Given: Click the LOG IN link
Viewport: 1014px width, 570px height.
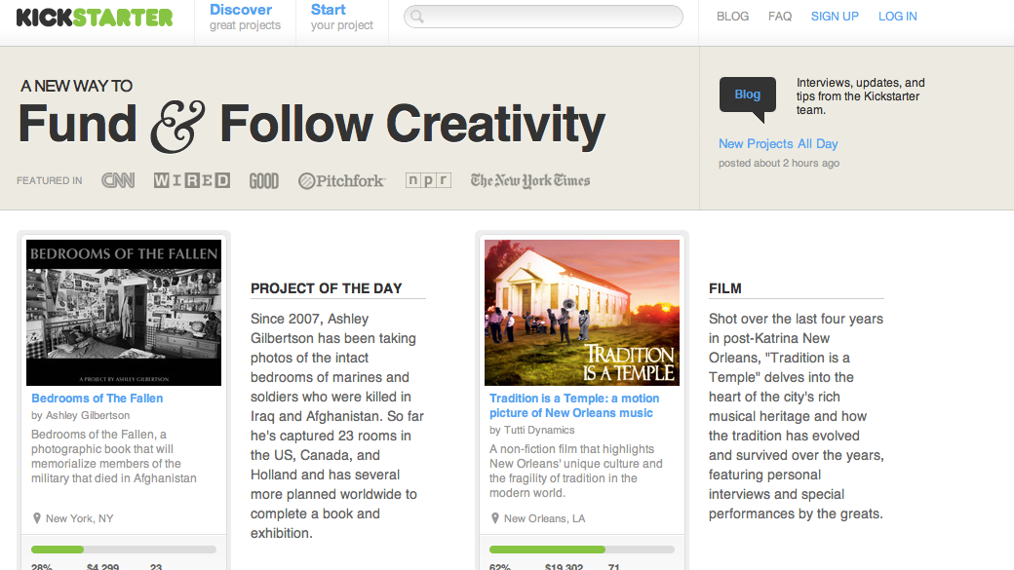Looking at the screenshot, I should point(898,17).
